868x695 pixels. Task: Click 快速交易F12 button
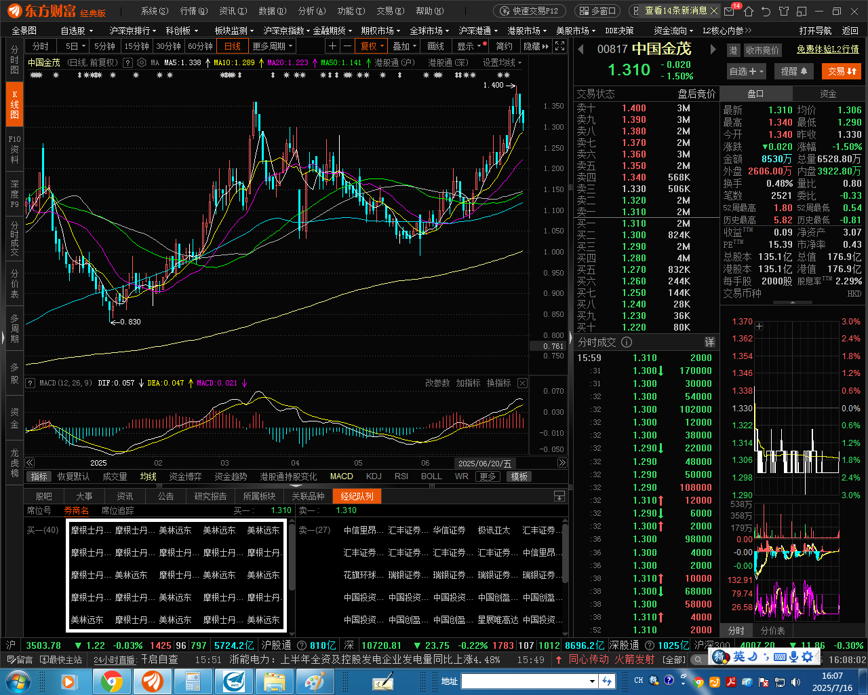coord(529,11)
